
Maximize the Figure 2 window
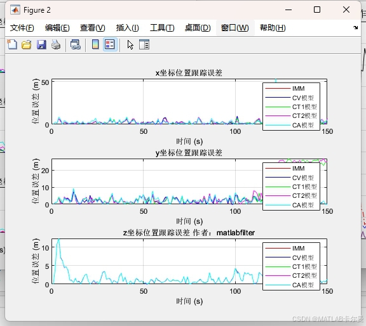(317, 10)
